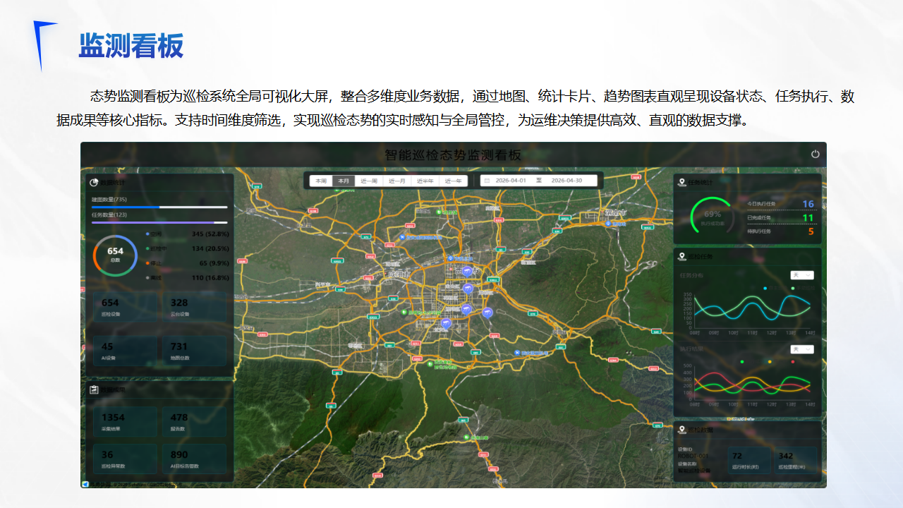903x508 pixels.
Task: Choose the 近一年 time filter
Action: tap(454, 181)
